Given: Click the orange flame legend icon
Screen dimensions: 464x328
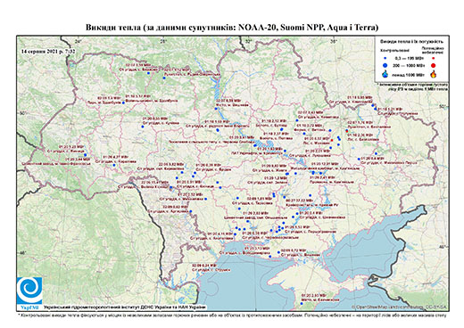Looking at the screenshot, I should point(434,74).
